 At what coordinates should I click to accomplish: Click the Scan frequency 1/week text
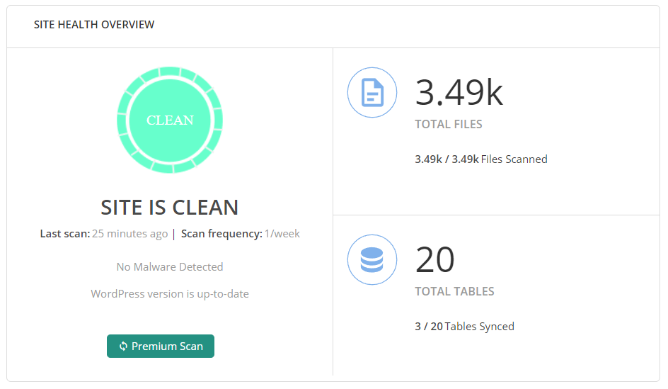coord(241,234)
